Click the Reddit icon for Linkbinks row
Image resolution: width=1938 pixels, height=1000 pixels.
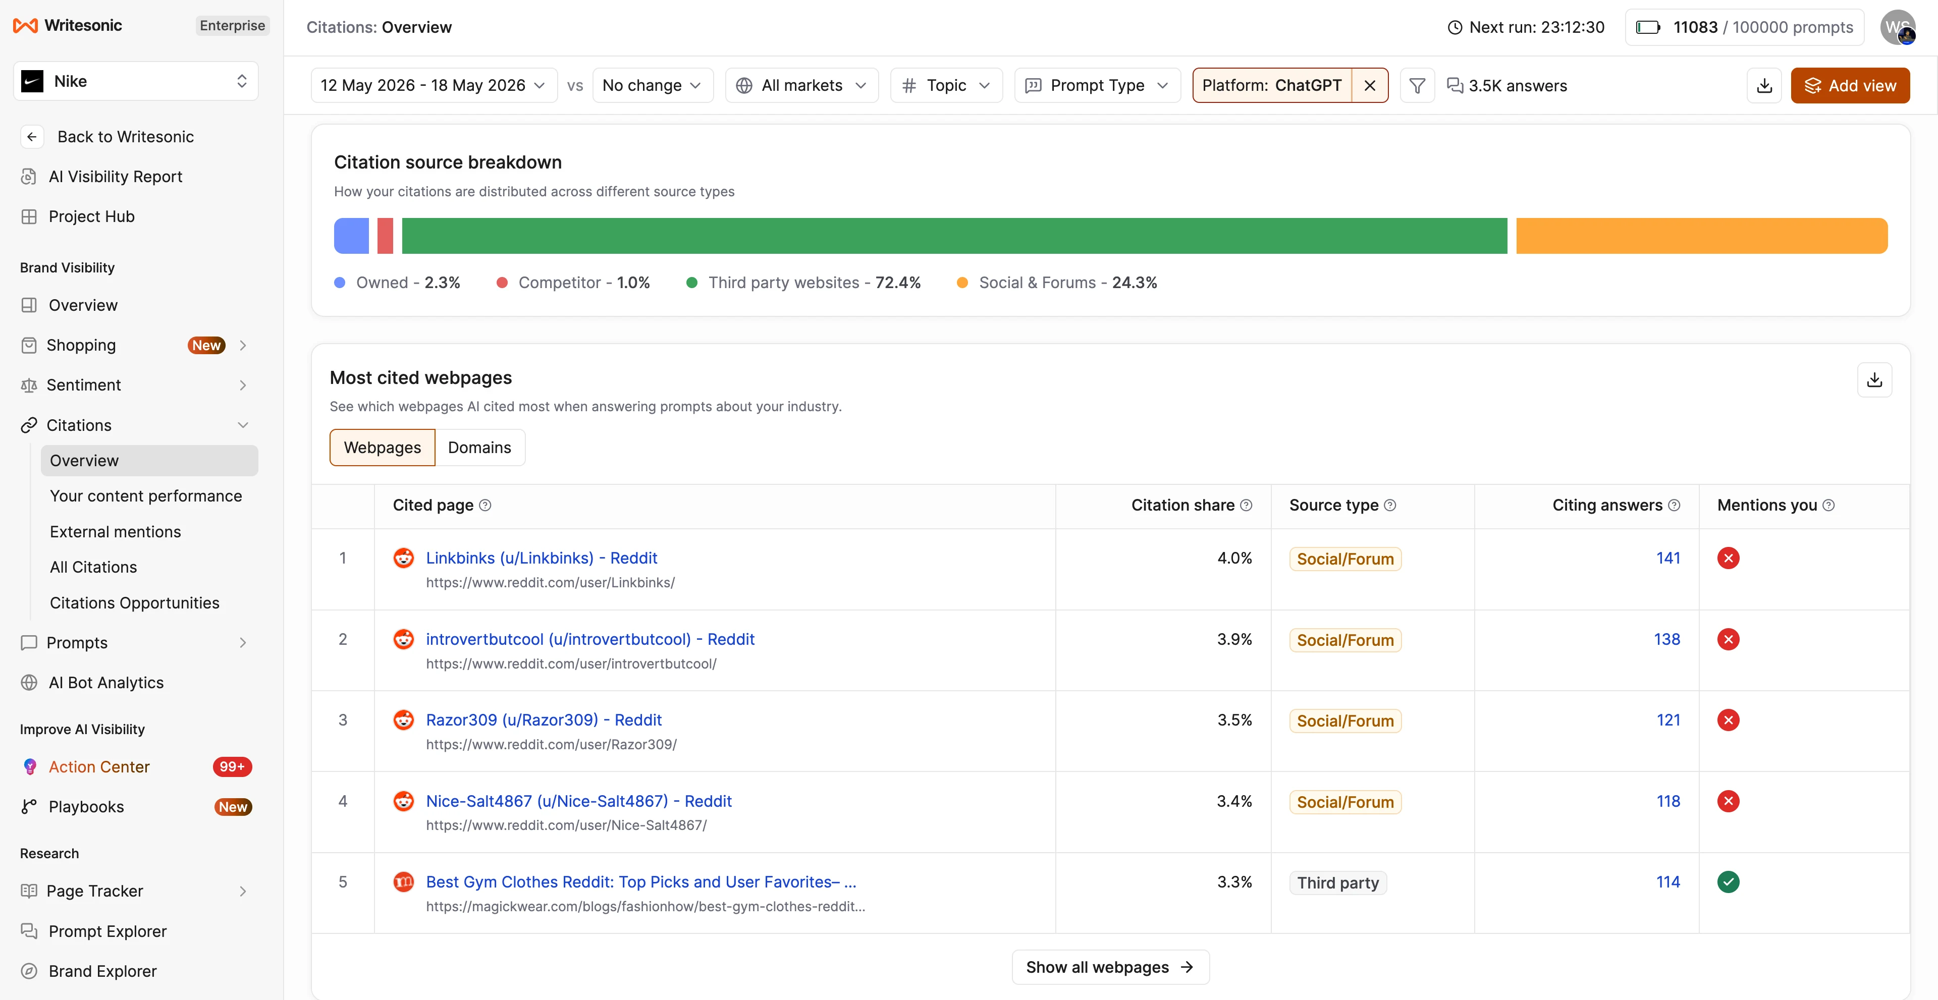click(x=404, y=558)
